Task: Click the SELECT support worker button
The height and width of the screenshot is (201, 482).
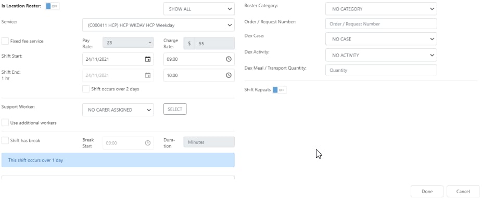Action: (x=175, y=109)
